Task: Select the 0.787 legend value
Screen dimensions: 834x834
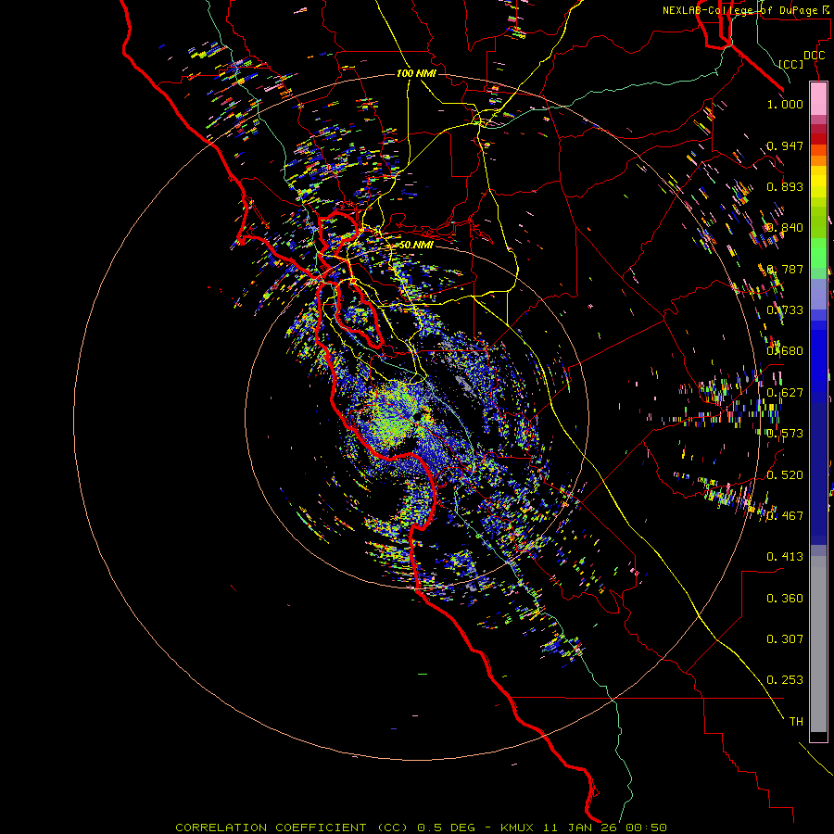Action: (x=785, y=269)
